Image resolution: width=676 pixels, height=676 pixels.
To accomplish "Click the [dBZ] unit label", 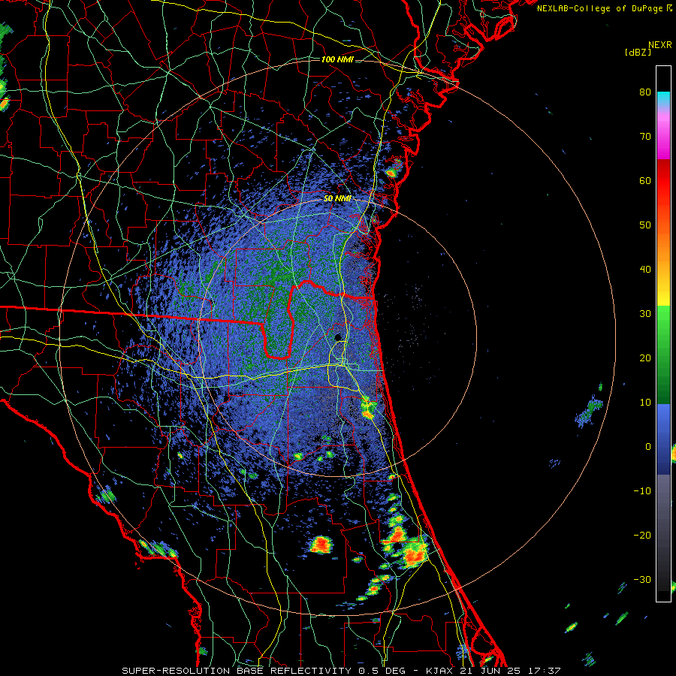I will pos(638,53).
